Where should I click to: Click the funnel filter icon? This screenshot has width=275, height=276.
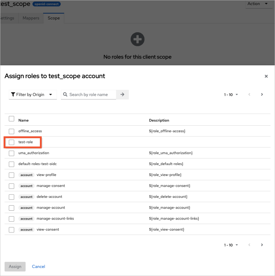pyautogui.click(x=13, y=95)
